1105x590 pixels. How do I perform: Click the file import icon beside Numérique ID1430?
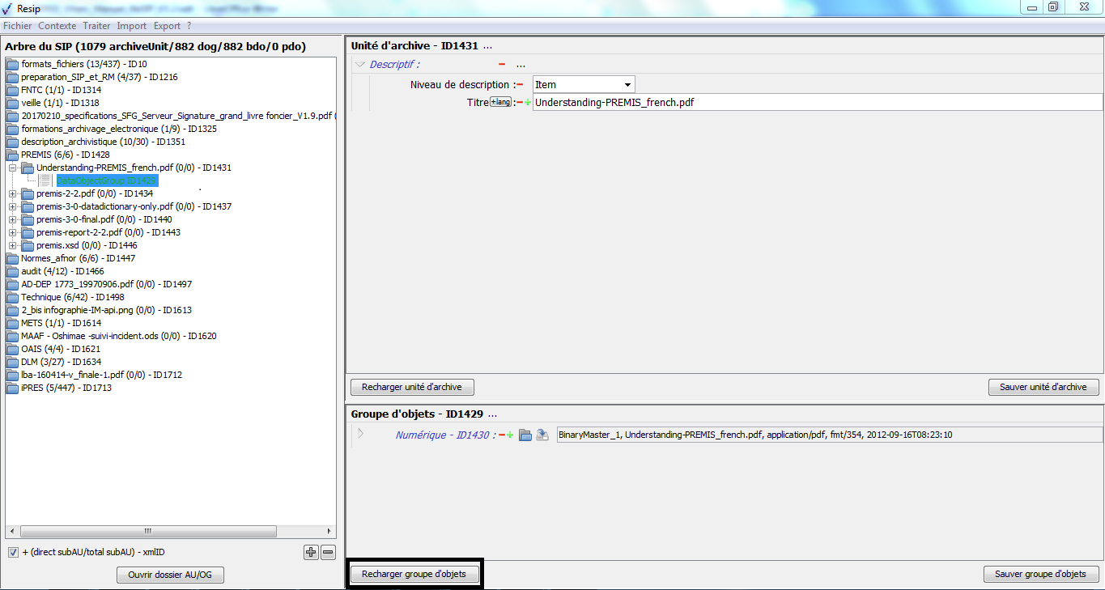542,435
